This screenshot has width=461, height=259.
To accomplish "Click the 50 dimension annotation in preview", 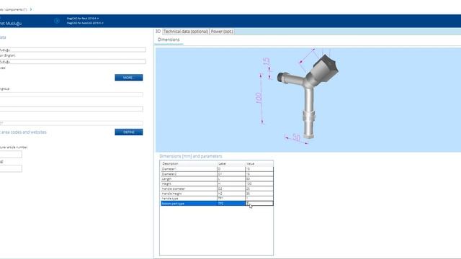I will coord(296,137).
